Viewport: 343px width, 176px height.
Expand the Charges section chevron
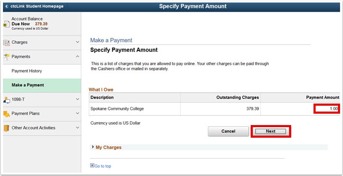coord(78,42)
